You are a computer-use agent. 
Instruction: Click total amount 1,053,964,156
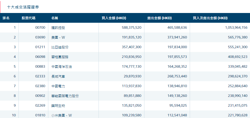tap(236, 28)
